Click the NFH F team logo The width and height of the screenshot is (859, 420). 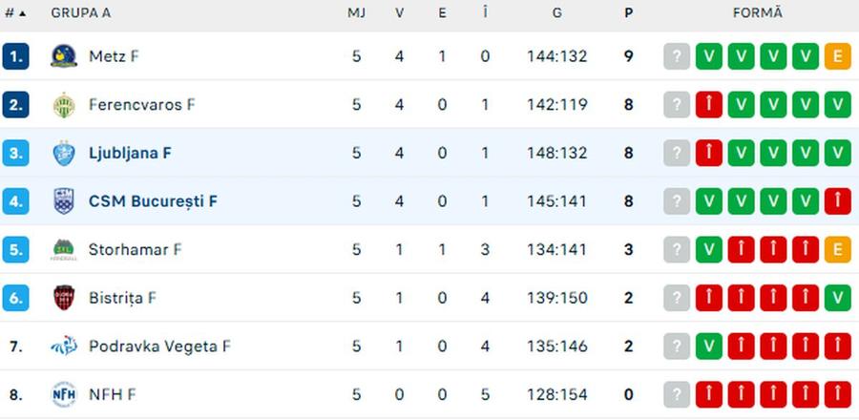pos(64,394)
